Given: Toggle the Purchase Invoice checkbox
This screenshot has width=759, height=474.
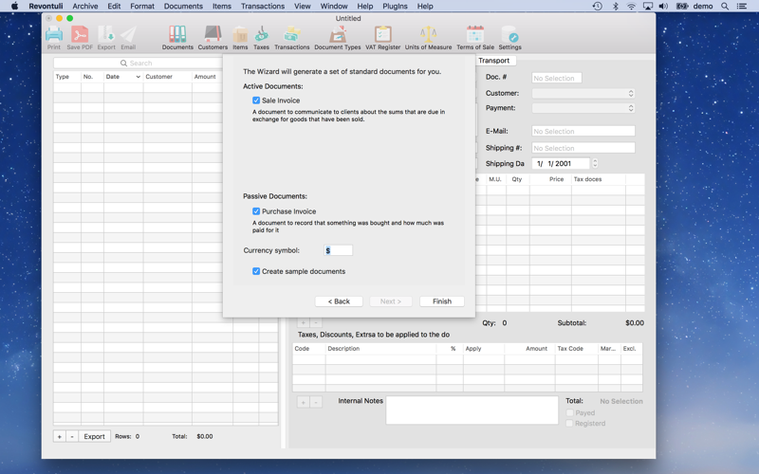Looking at the screenshot, I should pos(256,211).
